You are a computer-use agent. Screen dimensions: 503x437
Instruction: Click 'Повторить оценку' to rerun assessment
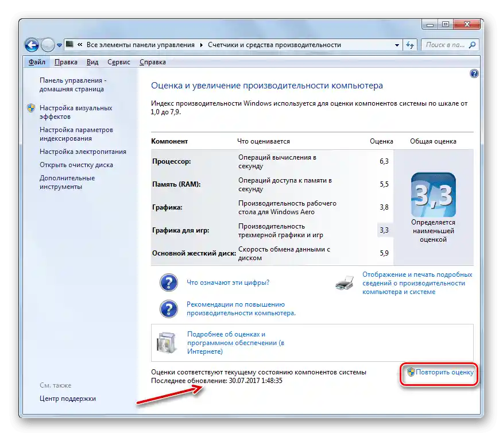tap(444, 372)
